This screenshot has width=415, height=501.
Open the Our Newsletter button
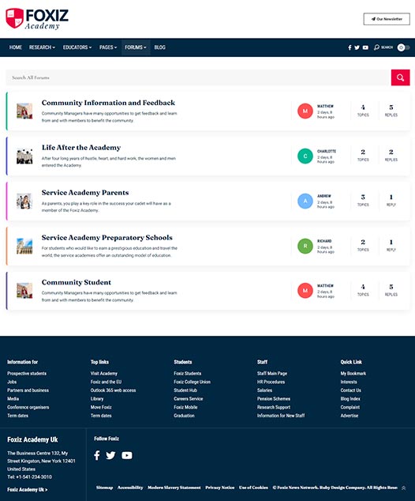click(387, 19)
